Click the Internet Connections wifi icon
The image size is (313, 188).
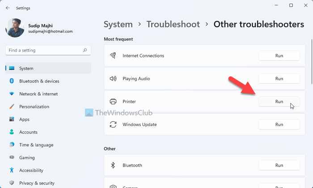point(113,56)
